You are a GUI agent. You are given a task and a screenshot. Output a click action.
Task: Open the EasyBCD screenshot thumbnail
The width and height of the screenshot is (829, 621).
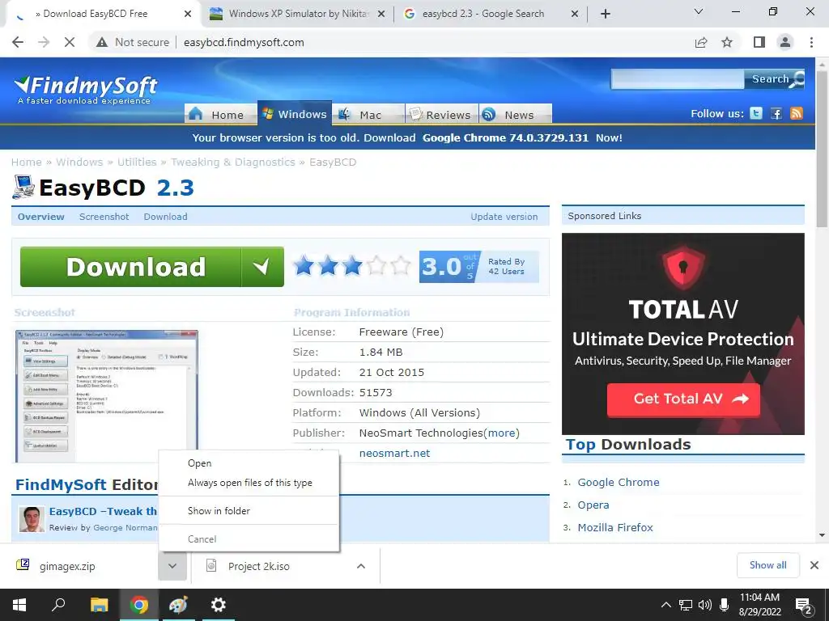[107, 396]
